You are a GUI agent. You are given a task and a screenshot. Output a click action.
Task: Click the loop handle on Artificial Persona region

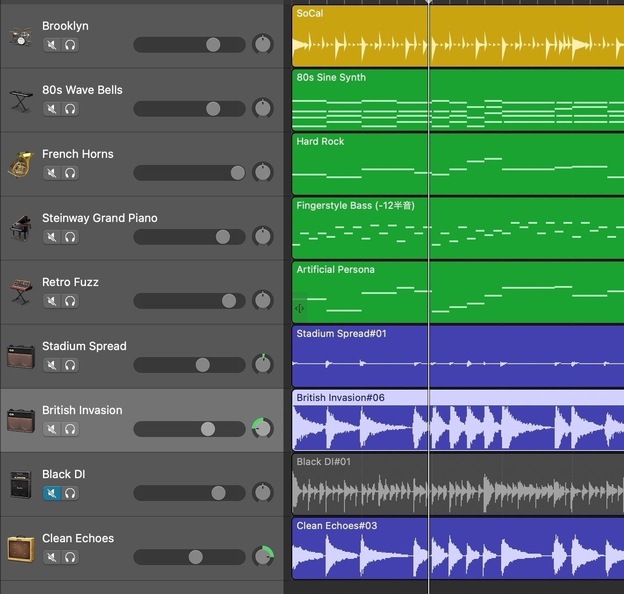tap(300, 308)
